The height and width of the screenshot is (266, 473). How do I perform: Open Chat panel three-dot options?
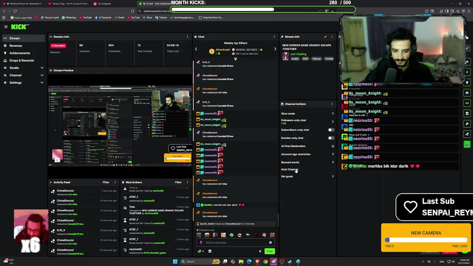274,37
